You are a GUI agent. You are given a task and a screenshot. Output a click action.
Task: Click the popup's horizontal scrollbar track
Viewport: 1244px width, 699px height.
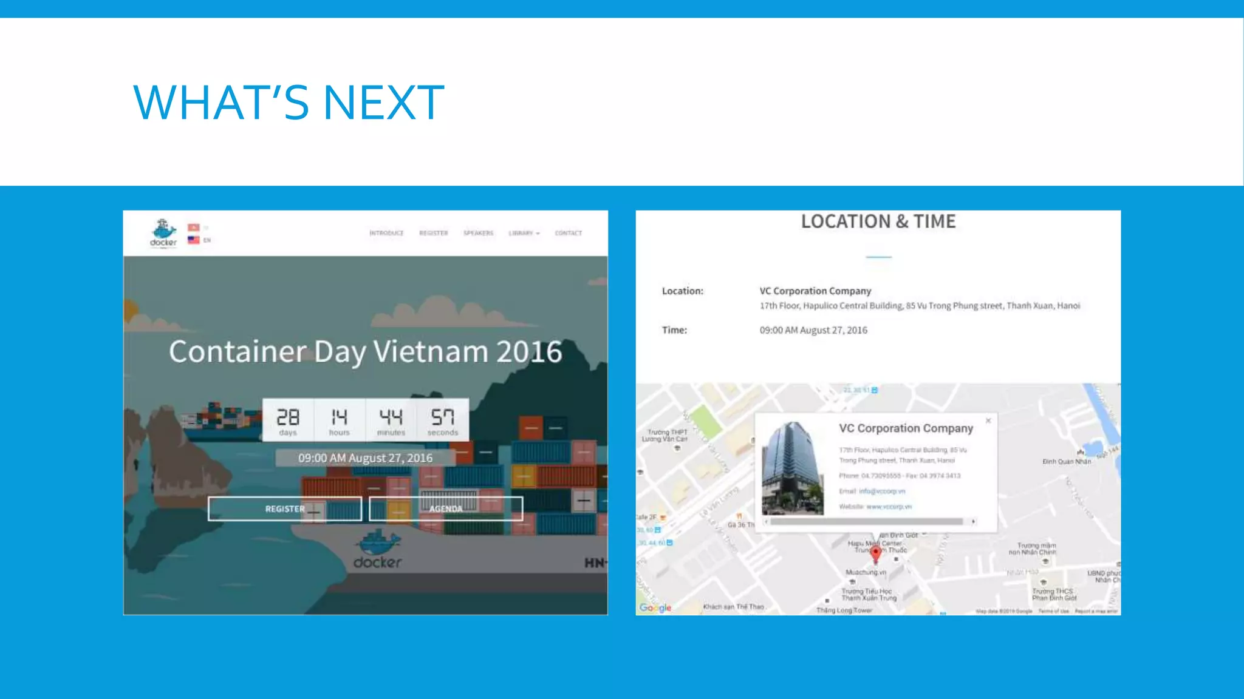click(x=866, y=521)
